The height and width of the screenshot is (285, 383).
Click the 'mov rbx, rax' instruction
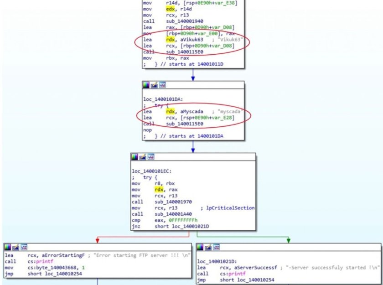166,58
